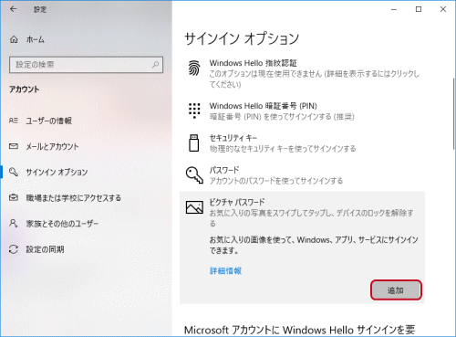Image resolution: width=456 pixels, height=337 pixels.
Task: Expand Windows Hello 指紋認証 option
Action: click(302, 73)
